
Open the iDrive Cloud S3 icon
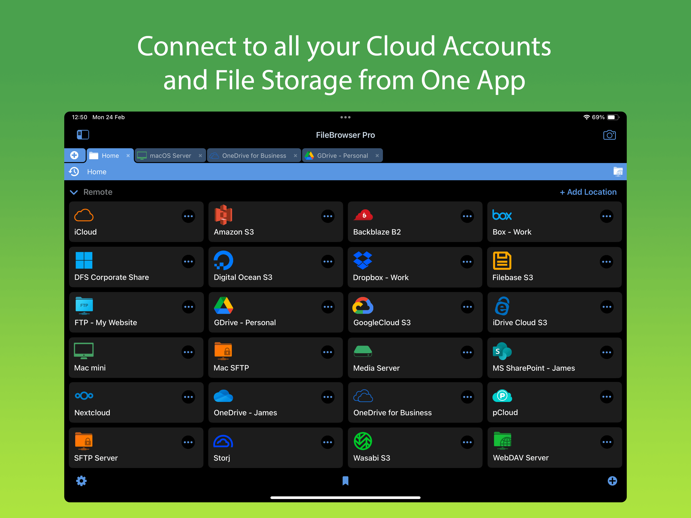pos(502,306)
